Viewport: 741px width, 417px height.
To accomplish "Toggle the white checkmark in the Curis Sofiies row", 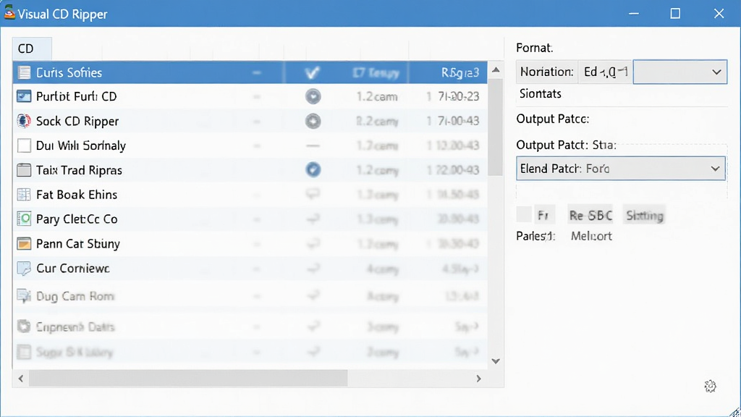I will point(312,72).
